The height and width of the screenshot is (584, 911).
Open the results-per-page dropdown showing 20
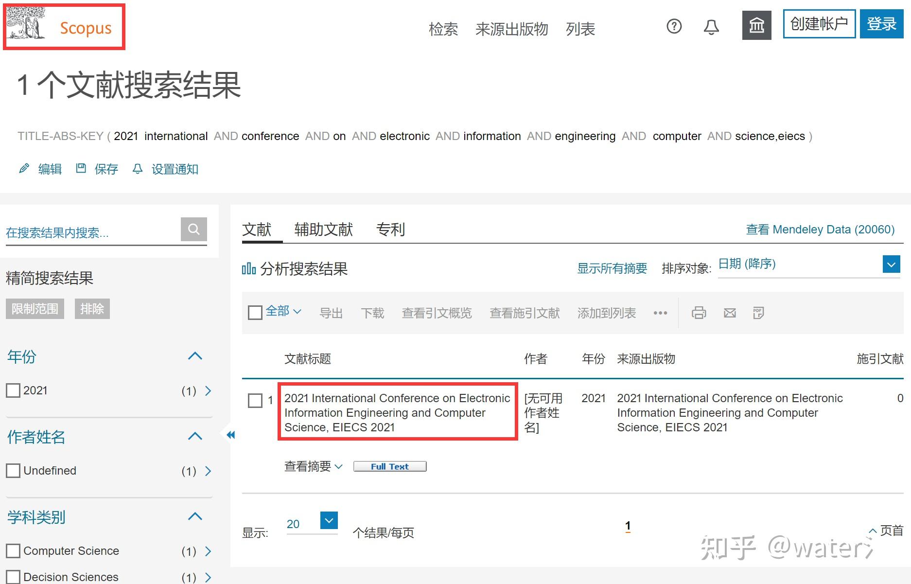click(x=329, y=520)
